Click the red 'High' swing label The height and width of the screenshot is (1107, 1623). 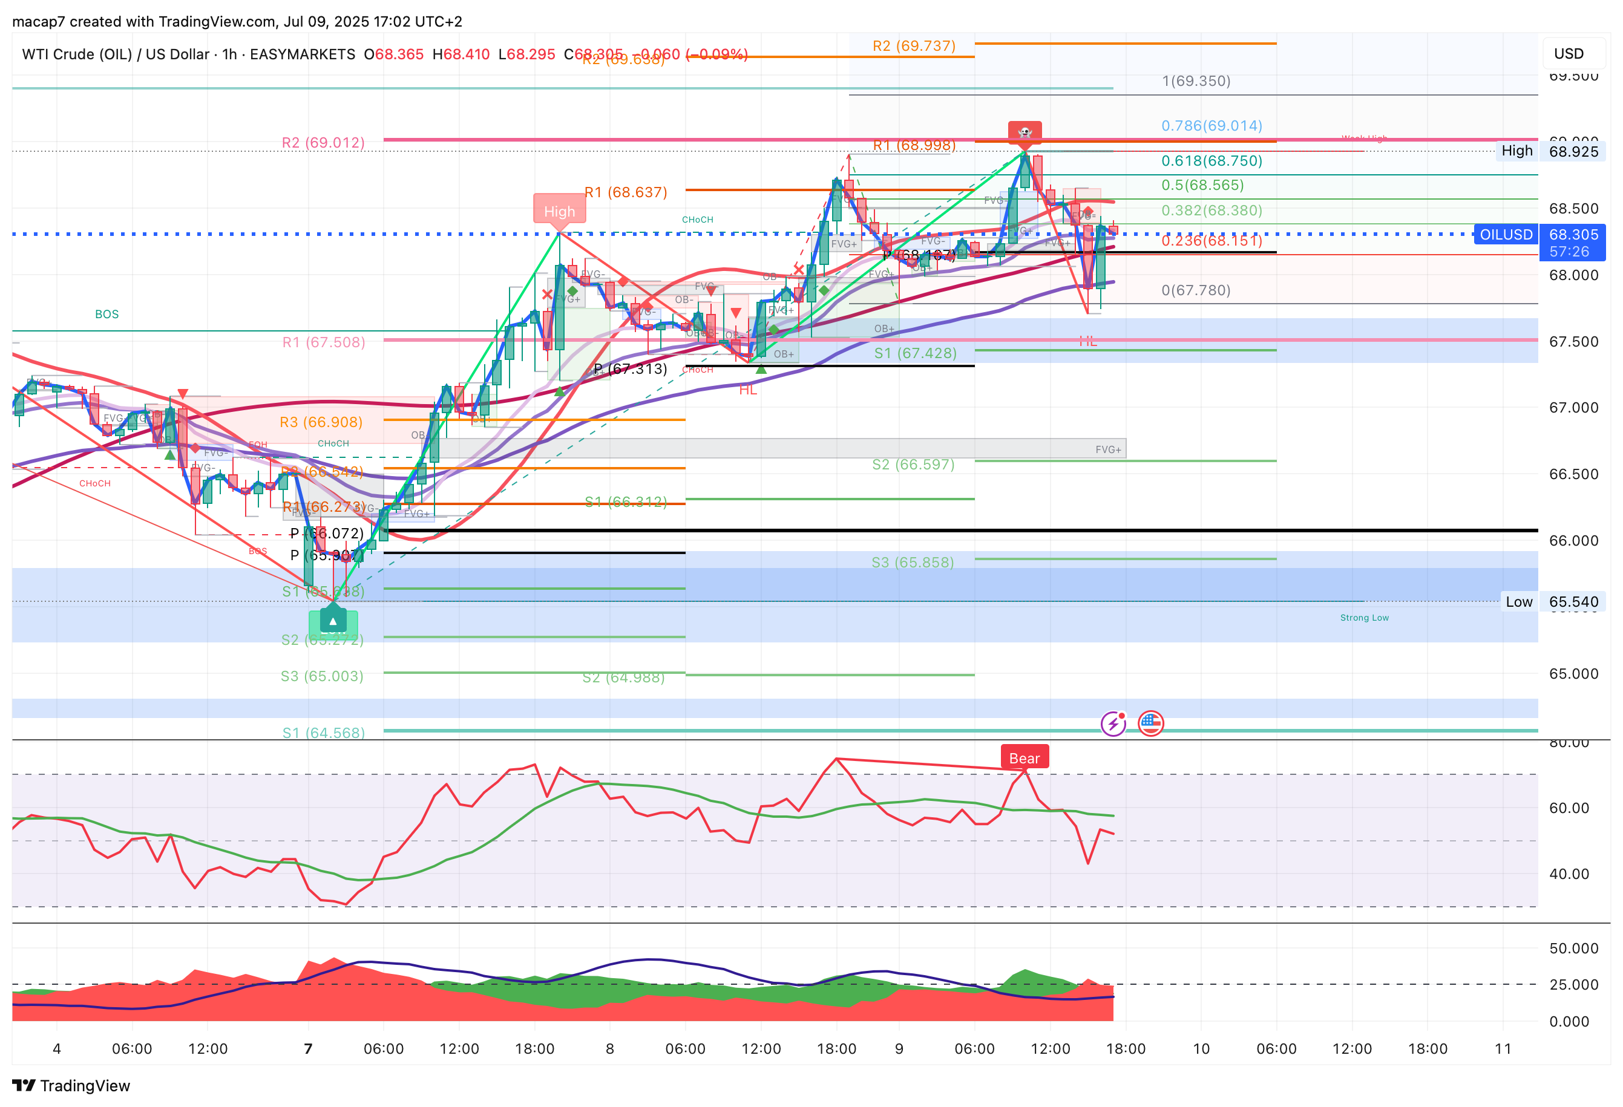(x=559, y=212)
